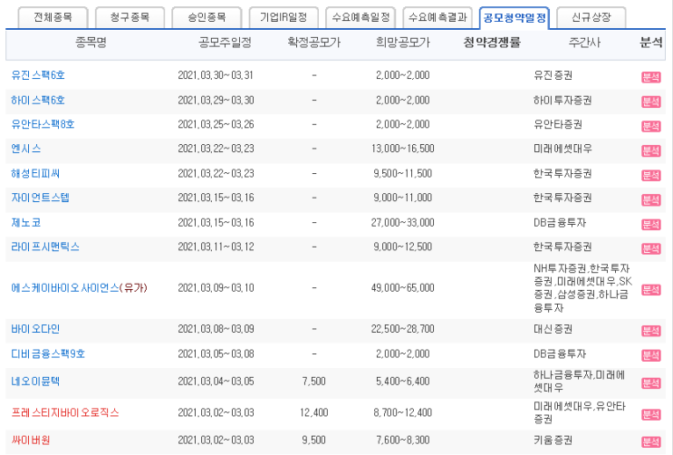Switch to the 신규상장 tab
The height and width of the screenshot is (455, 673).
point(591,17)
